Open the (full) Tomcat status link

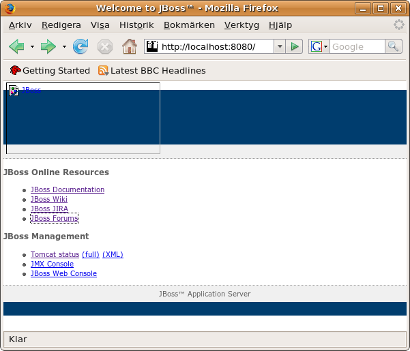[x=91, y=254]
